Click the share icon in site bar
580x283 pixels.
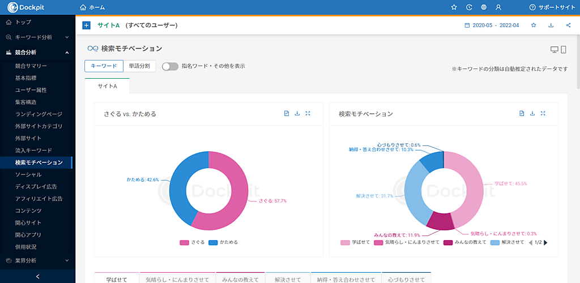coord(568,25)
